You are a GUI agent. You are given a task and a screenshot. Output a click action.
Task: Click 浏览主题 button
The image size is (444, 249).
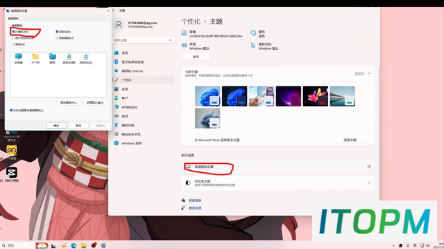click(350, 140)
